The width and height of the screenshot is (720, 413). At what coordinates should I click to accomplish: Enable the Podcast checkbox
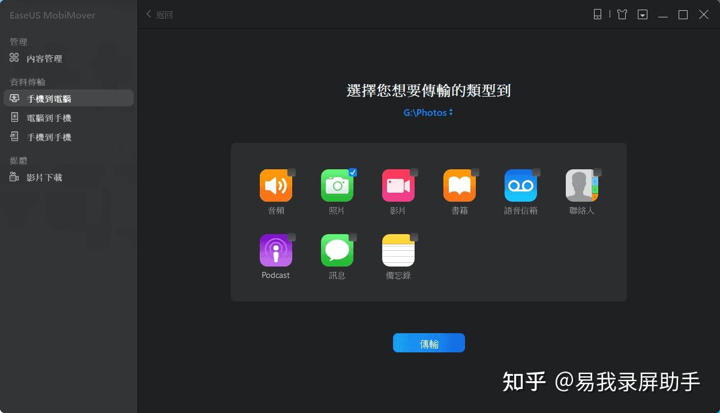(292, 237)
